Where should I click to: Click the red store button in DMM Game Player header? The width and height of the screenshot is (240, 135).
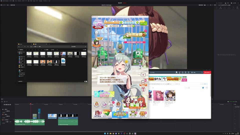pyautogui.click(x=207, y=72)
